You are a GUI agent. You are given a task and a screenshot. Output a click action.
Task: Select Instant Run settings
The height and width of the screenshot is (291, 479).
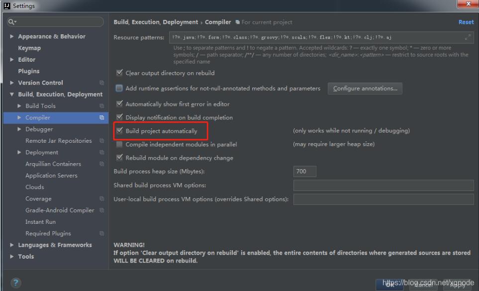tap(40, 222)
